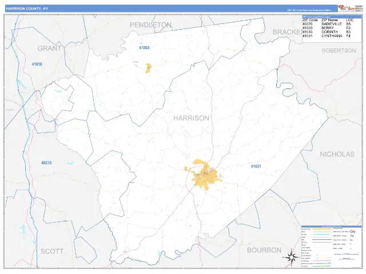This screenshot has height=274, width=366.
Task: Click the BRACKEN county label
Action: 288,32
